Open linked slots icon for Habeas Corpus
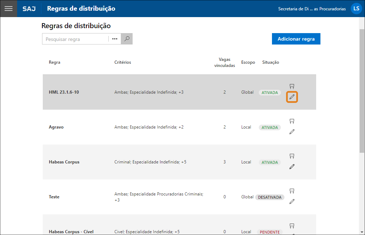This screenshot has height=235, width=365. (x=292, y=156)
